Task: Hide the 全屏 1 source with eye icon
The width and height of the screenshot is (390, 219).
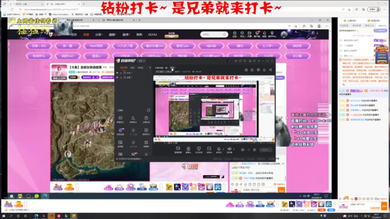Action: click(x=117, y=77)
